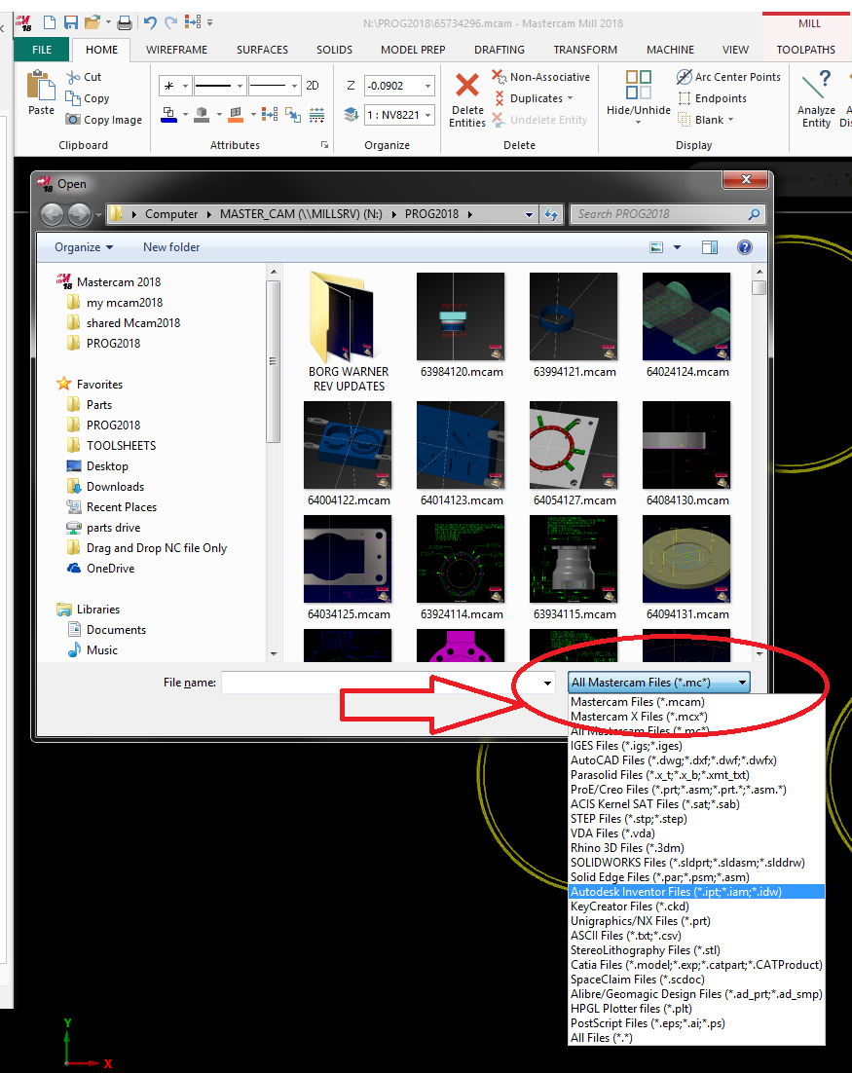This screenshot has height=1073, width=852.
Task: Switch to the WIREFRAME tab
Action: [176, 50]
